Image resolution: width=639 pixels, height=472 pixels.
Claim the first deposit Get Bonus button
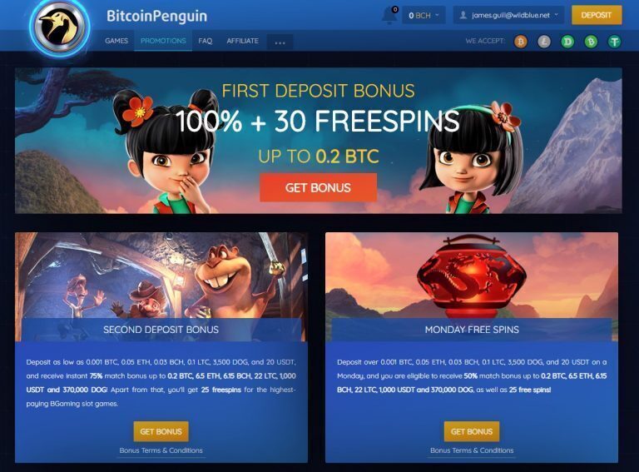click(x=318, y=187)
